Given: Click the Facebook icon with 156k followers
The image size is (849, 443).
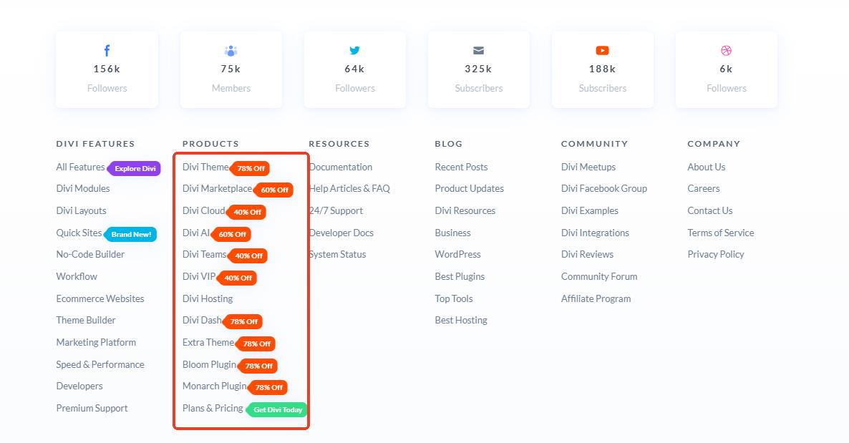Looking at the screenshot, I should point(107,51).
